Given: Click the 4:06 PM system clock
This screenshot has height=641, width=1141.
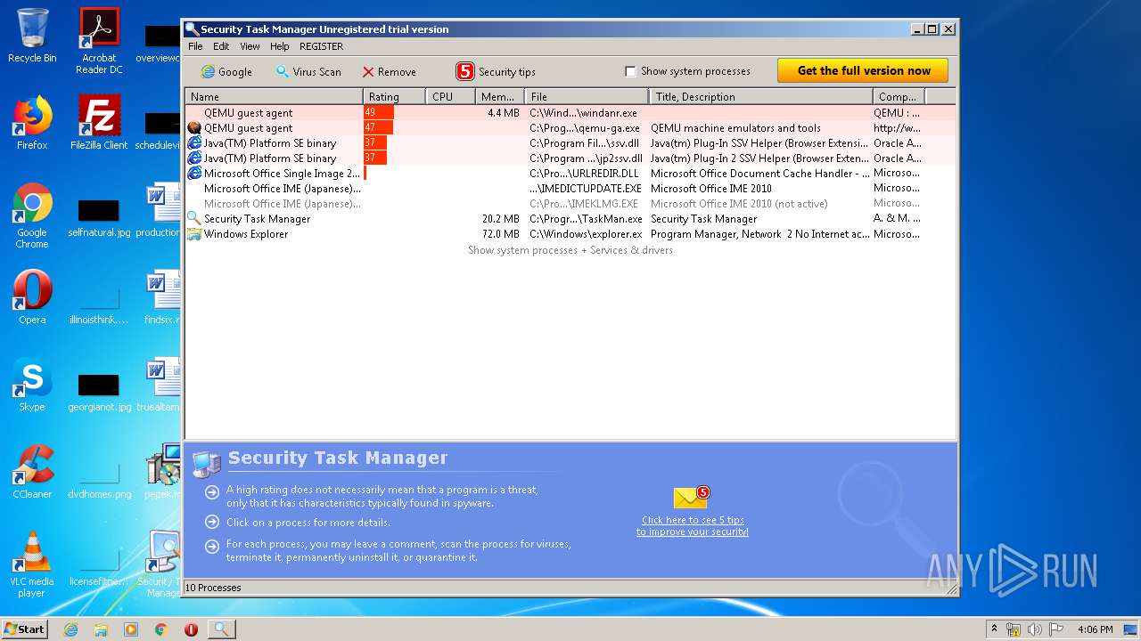Looking at the screenshot, I should pos(1096,629).
